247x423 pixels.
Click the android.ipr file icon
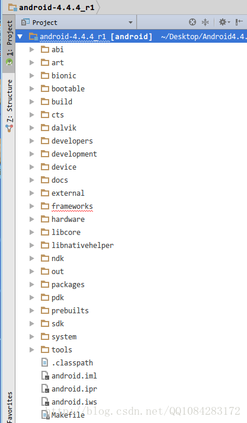(45, 389)
